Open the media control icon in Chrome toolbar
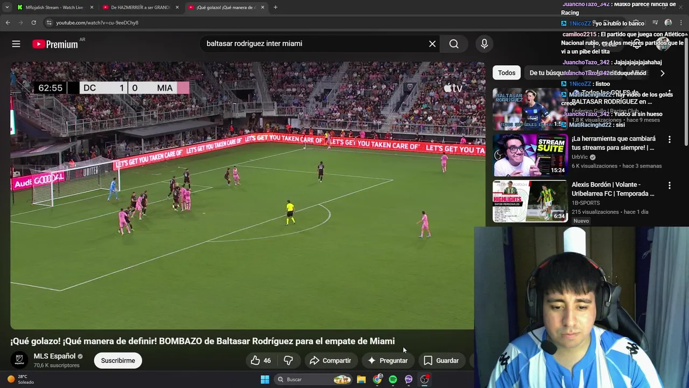Viewport: 689px width, 388px height. pyautogui.click(x=655, y=23)
